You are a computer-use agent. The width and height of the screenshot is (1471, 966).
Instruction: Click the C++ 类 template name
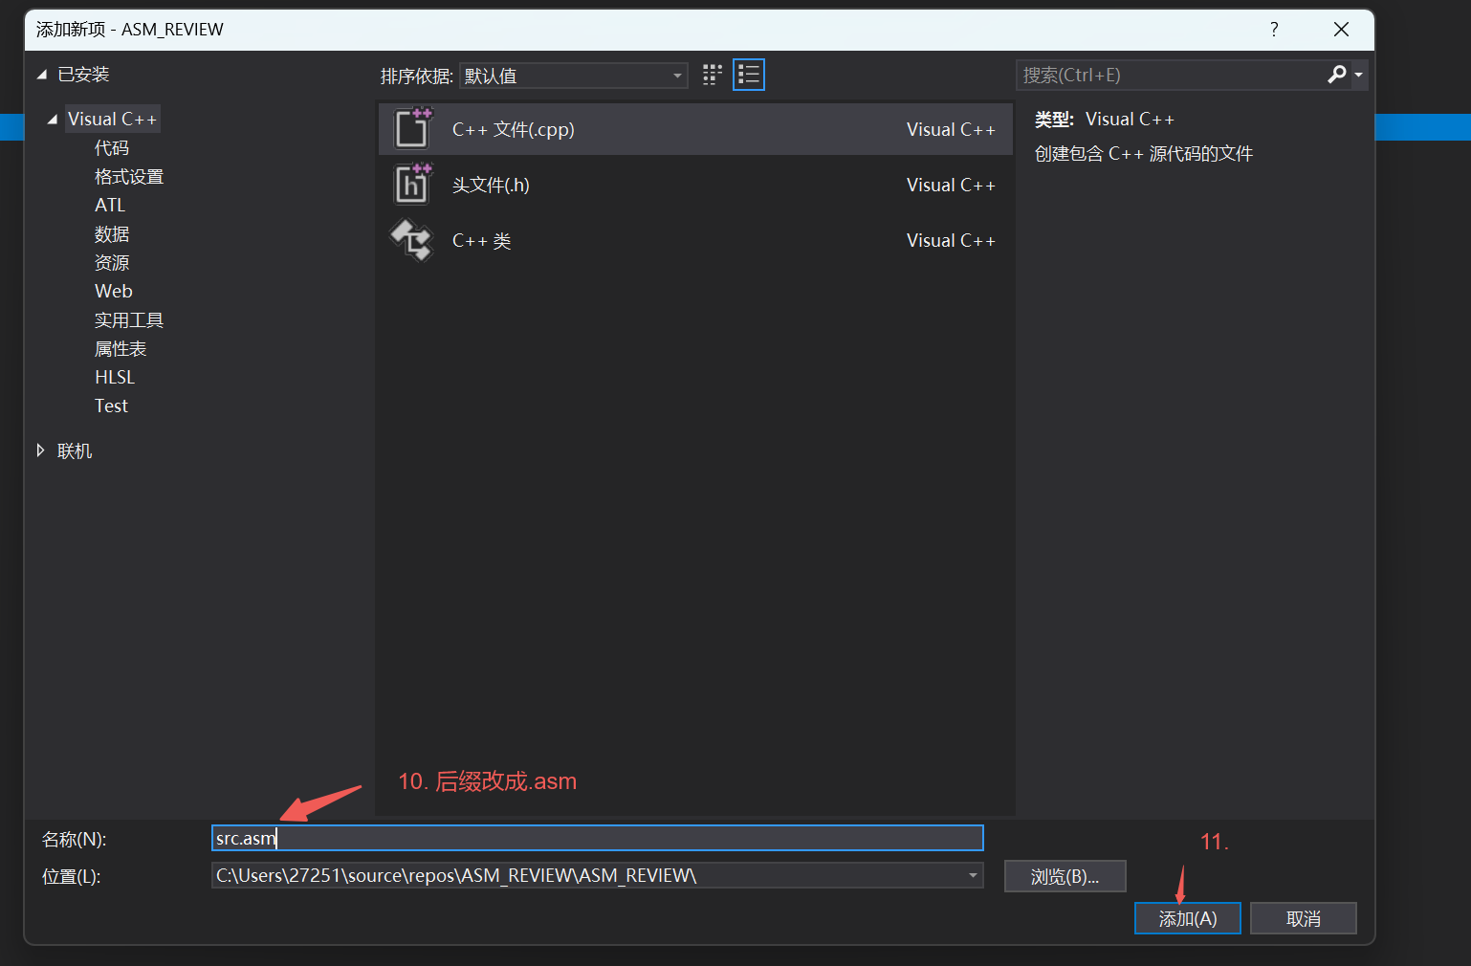click(x=482, y=240)
